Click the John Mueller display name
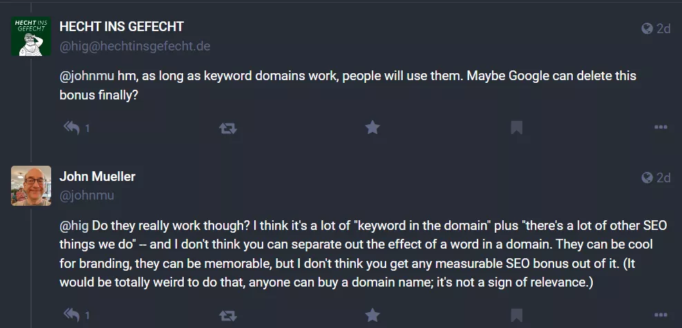 97,176
